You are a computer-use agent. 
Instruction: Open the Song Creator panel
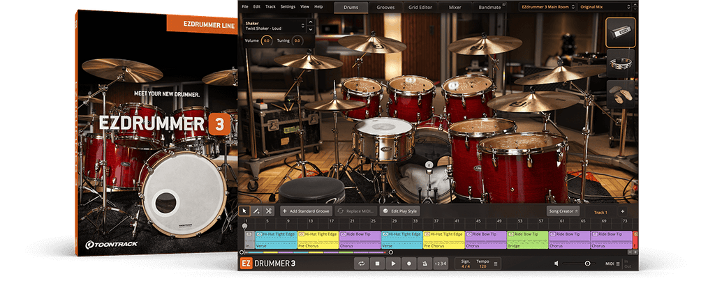coord(563,211)
